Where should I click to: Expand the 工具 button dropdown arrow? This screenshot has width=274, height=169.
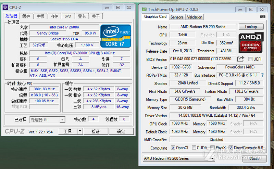coord(80,131)
